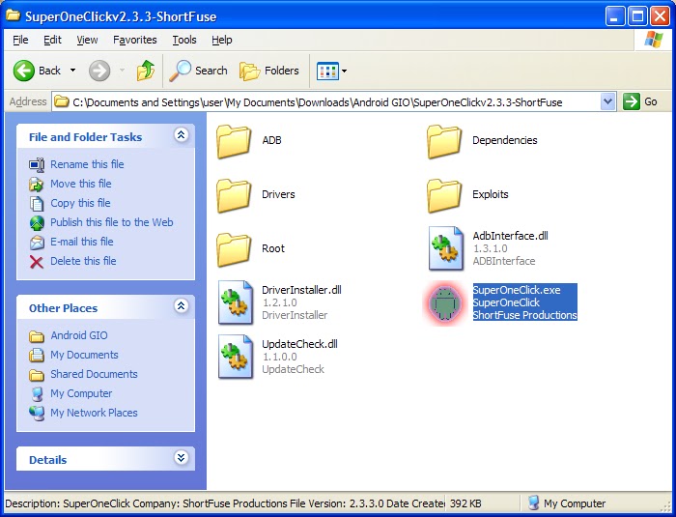Expand the address bar dropdown list
This screenshot has height=517, width=676.
pyautogui.click(x=607, y=101)
